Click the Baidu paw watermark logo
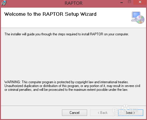147x120 pixels. click(x=125, y=107)
